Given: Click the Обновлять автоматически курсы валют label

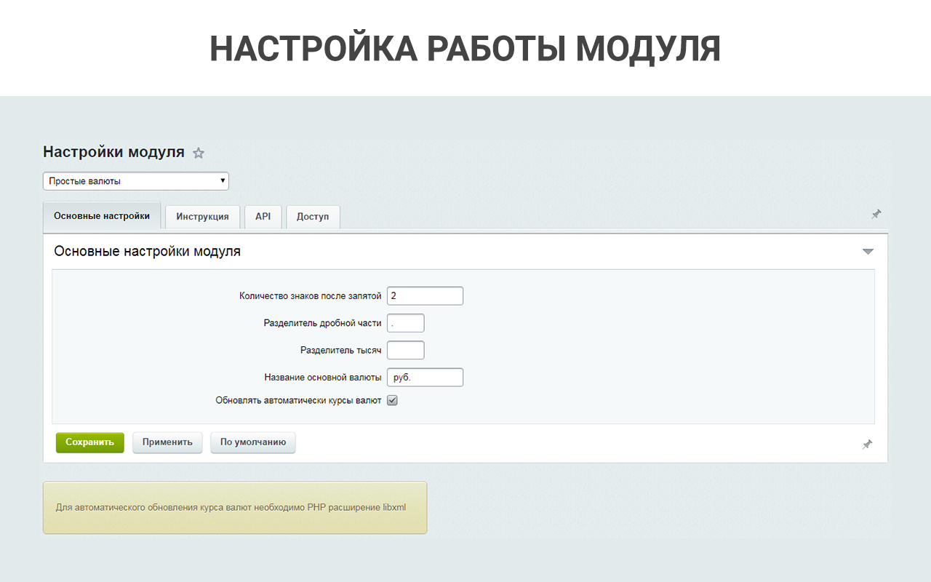Looking at the screenshot, I should 298,400.
